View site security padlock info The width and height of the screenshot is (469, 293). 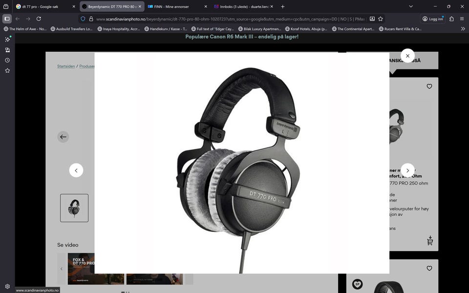pyautogui.click(x=91, y=19)
